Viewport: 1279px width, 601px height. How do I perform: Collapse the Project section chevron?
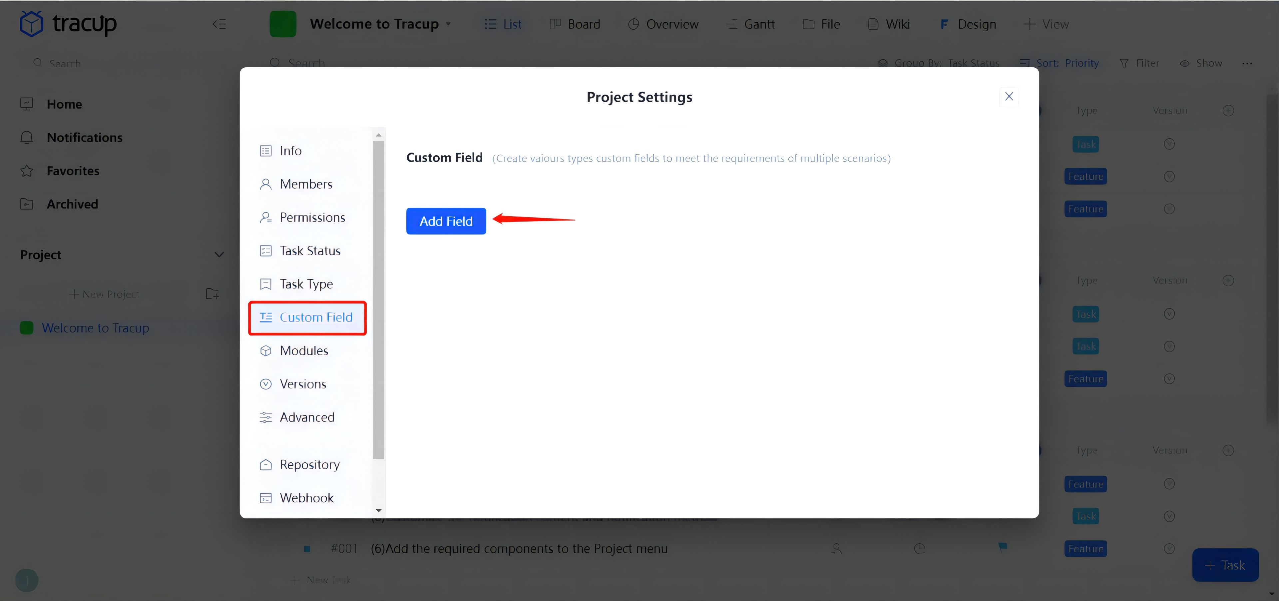pos(219,255)
